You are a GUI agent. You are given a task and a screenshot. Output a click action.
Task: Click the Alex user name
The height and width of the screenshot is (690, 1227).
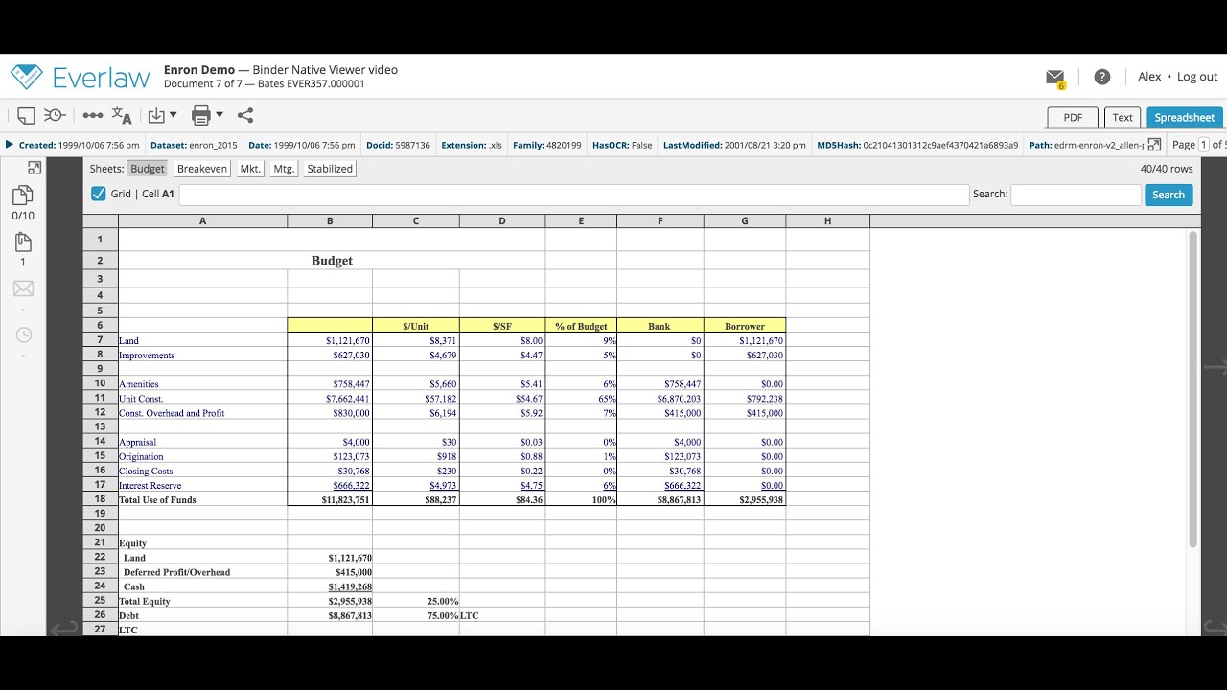point(1149,77)
